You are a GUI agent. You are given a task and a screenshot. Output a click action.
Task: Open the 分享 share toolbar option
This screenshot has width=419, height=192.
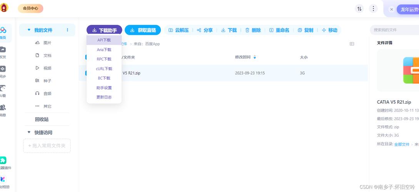[205, 30]
